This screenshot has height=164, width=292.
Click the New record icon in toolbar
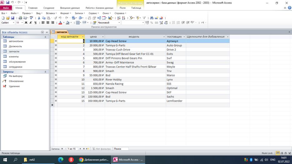(x=156, y=18)
